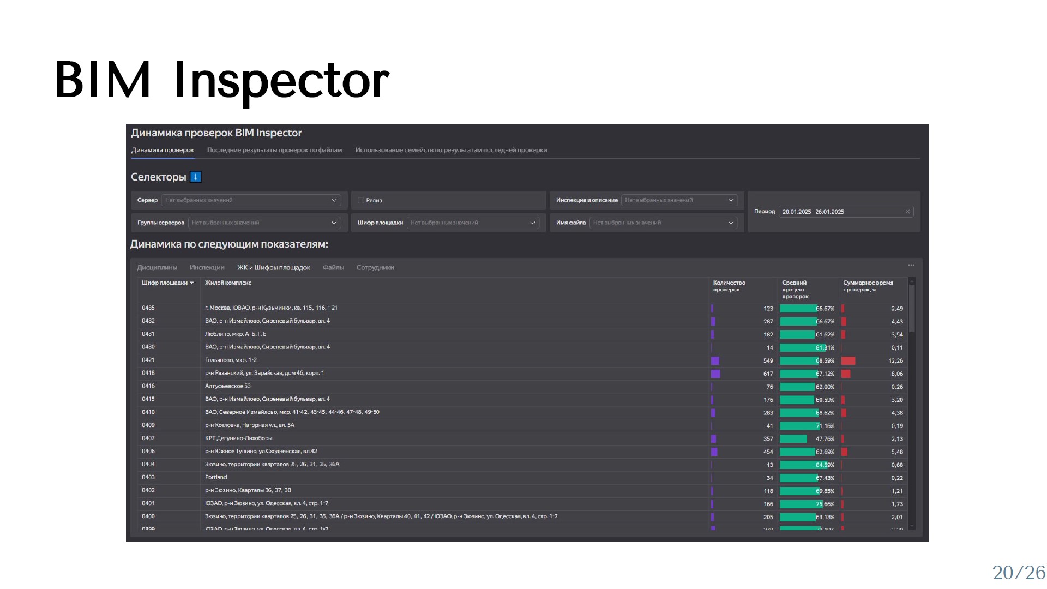Click the check count value 549

click(768, 361)
